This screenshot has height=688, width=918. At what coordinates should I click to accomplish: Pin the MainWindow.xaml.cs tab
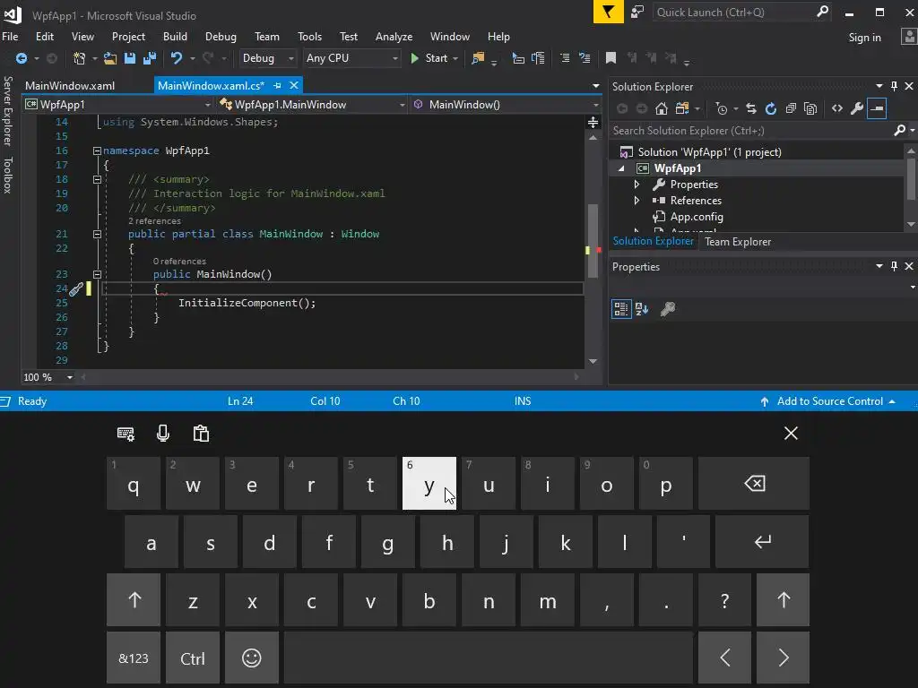(278, 85)
